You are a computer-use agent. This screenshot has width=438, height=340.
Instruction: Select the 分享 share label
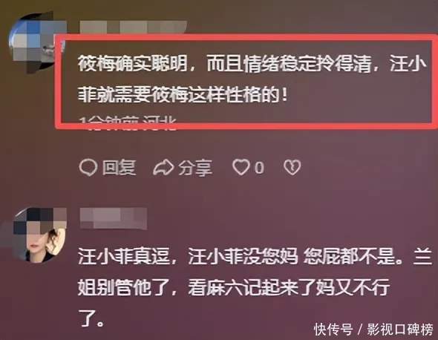(195, 168)
